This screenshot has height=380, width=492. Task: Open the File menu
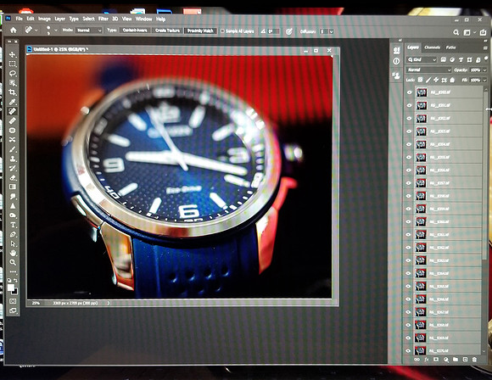20,19
